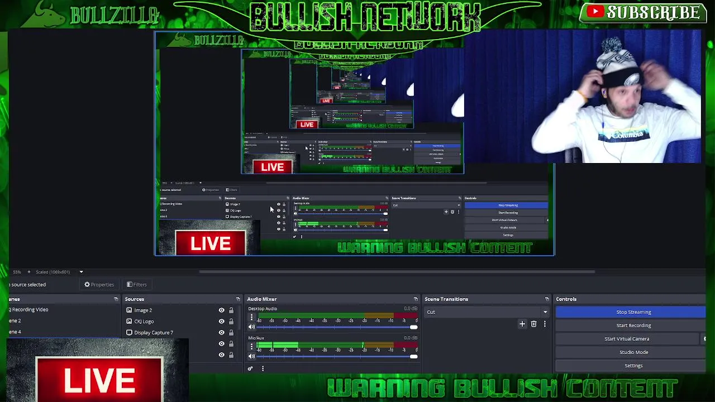The image size is (715, 402).
Task: Mute Mic/Aux
Action: (x=251, y=356)
